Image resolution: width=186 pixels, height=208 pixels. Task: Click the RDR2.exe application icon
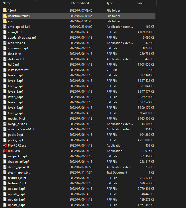pos(5,151)
